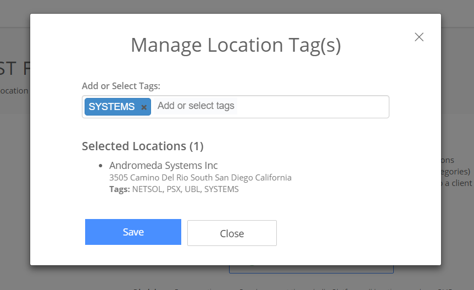Viewport: 474px width, 290px height.
Task: Click the 'NETSOL, PSX, UBL, SYSTEMS' tag list
Action: click(186, 189)
